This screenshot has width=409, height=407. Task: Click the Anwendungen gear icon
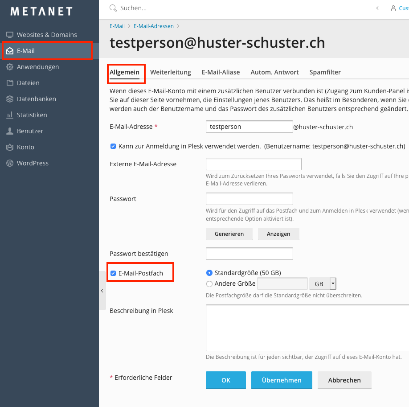click(x=9, y=67)
